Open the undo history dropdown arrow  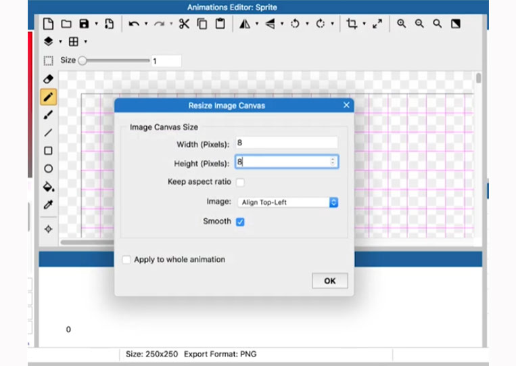coord(146,24)
